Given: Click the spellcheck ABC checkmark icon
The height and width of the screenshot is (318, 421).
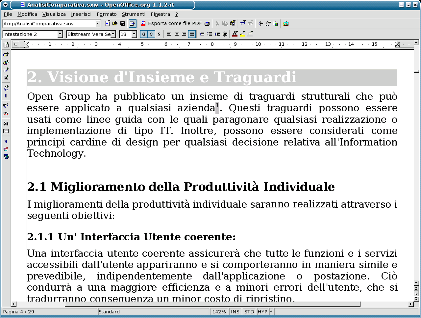Looking at the screenshot, I should [x=6, y=106].
